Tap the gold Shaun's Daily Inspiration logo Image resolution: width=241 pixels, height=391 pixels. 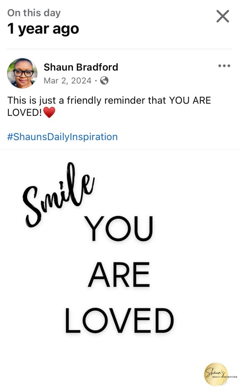pos(216,375)
